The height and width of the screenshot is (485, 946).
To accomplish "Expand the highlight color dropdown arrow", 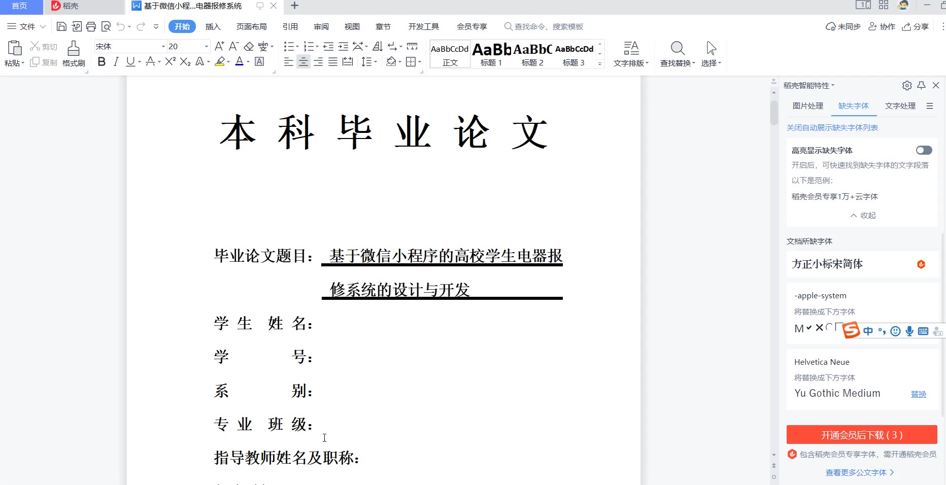I will [x=228, y=62].
